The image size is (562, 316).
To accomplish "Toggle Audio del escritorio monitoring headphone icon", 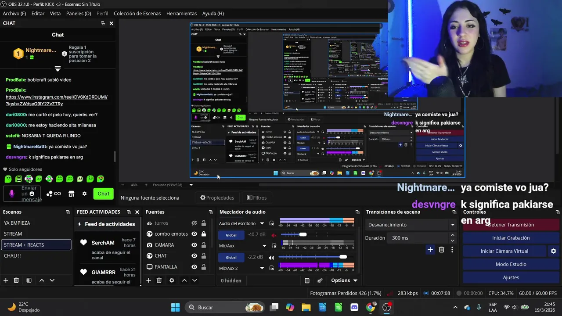I will click(272, 223).
